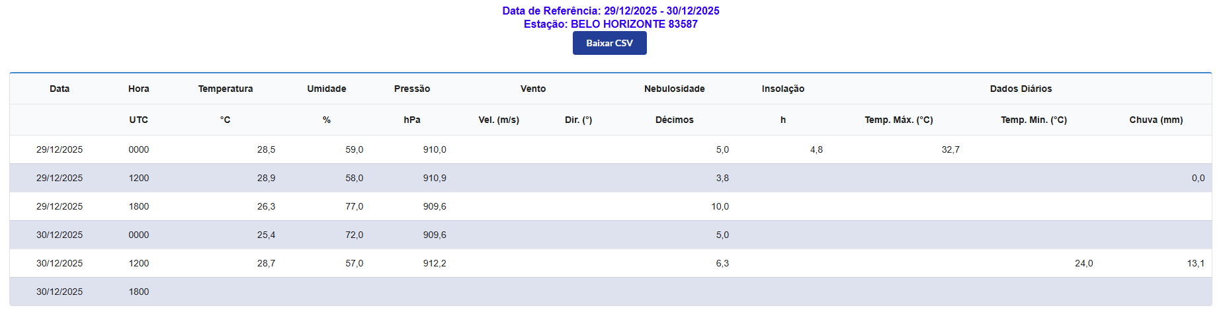This screenshot has width=1223, height=318.
Task: Click the 912,2 pressure value
Action: pyautogui.click(x=435, y=264)
